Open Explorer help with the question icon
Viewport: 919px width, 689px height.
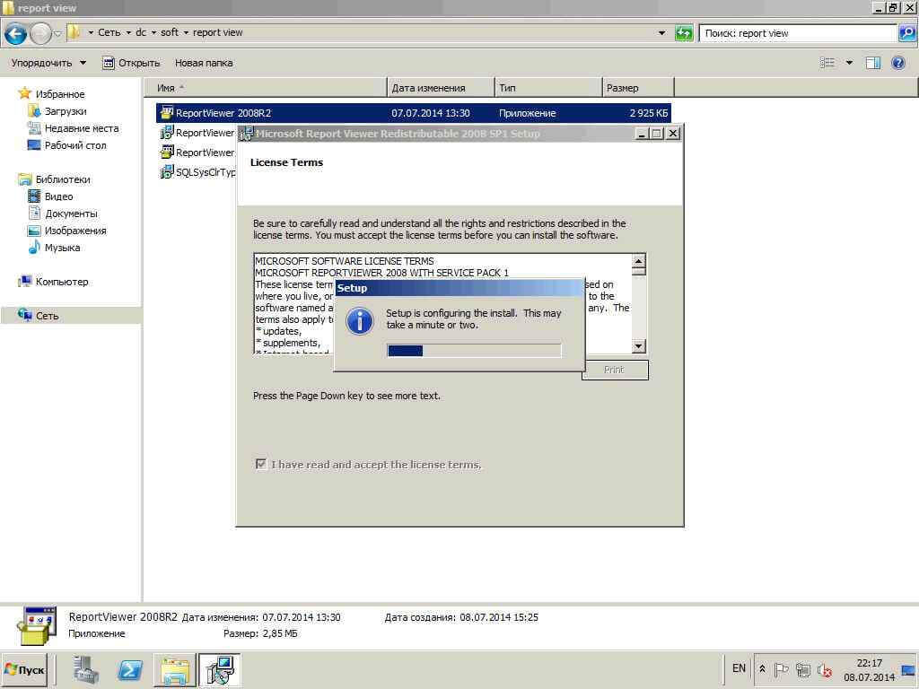(x=897, y=63)
